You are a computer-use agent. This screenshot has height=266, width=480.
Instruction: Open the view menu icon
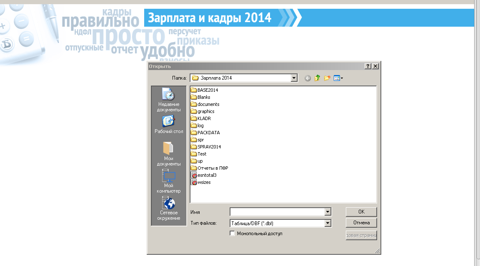(x=338, y=78)
